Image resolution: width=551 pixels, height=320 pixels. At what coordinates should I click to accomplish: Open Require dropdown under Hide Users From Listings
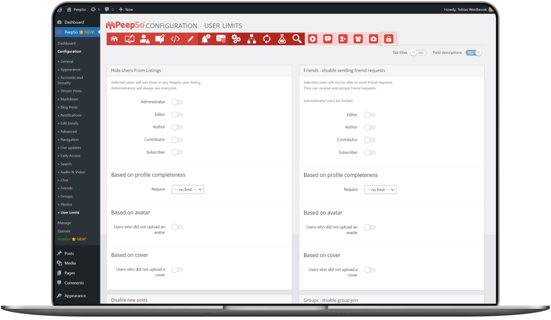coord(188,190)
